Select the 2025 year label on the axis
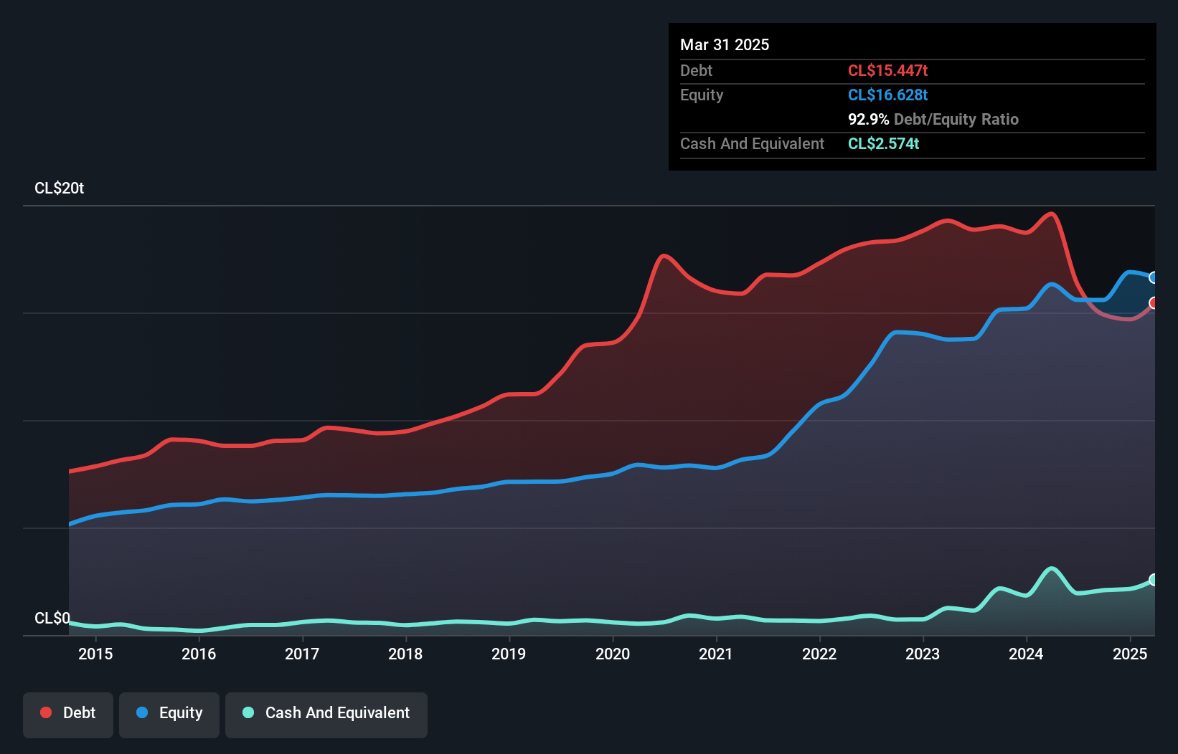Image resolution: width=1178 pixels, height=754 pixels. tap(1130, 654)
